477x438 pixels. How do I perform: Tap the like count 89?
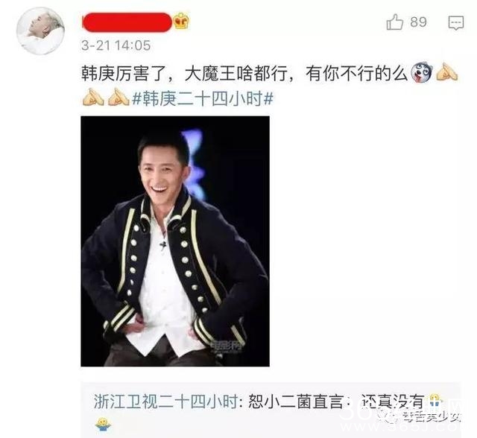[418, 22]
